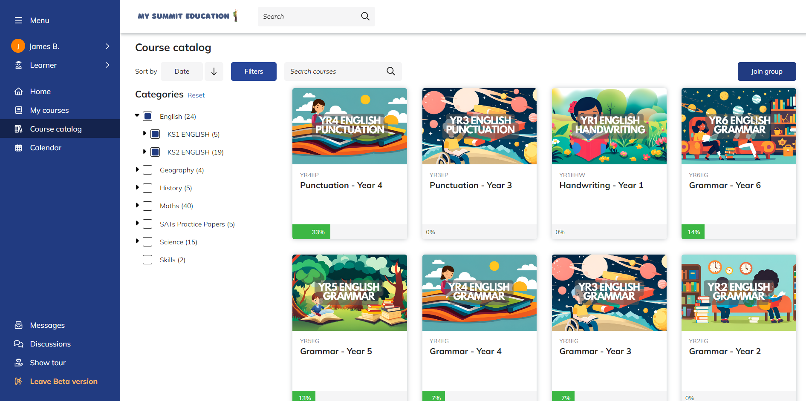The height and width of the screenshot is (401, 806).
Task: Go to Home in sidebar
Action: (x=60, y=92)
